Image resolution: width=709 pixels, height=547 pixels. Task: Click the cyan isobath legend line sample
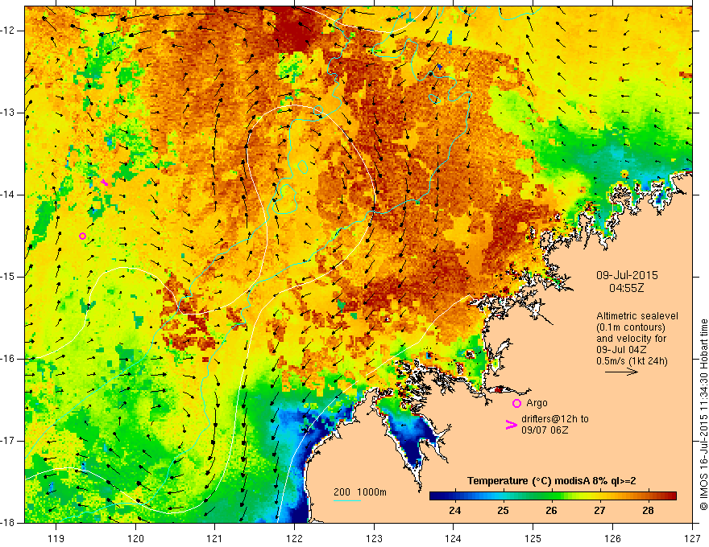(346, 500)
